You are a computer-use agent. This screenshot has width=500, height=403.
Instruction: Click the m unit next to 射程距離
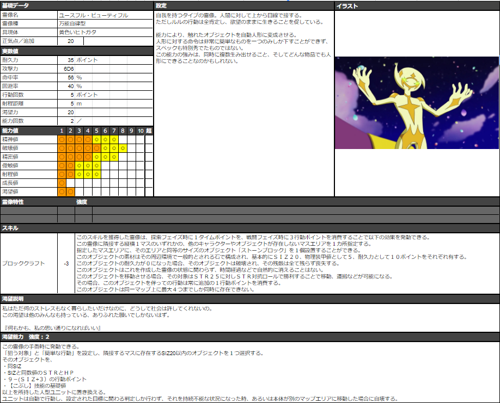[x=79, y=103]
